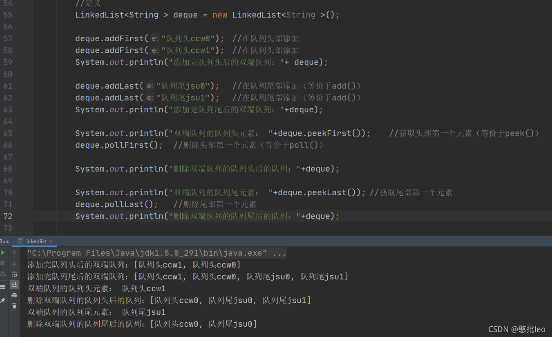552x337 pixels.
Task: Print the console output
Action: pos(14,295)
